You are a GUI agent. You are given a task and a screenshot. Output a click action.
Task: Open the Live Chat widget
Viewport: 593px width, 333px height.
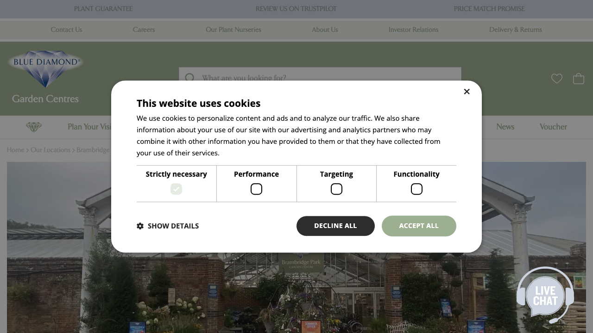click(x=545, y=295)
